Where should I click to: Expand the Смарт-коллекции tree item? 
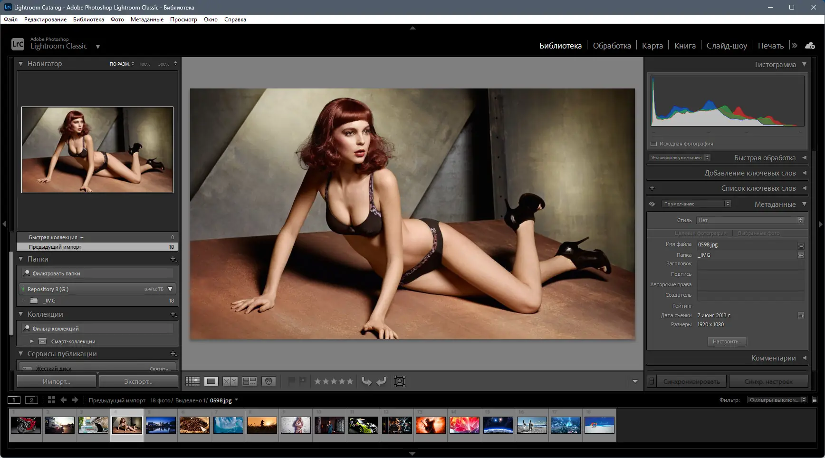32,341
